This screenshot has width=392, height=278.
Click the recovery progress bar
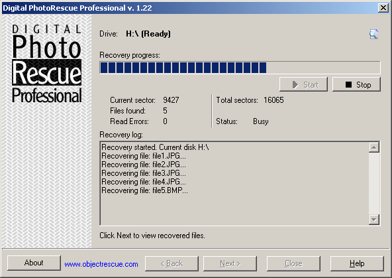point(240,68)
